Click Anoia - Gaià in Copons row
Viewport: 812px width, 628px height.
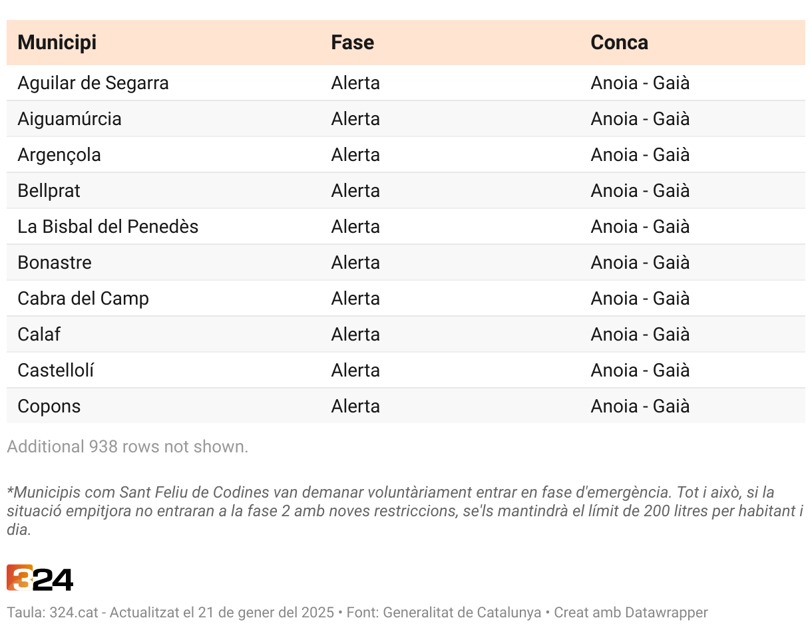pos(640,406)
